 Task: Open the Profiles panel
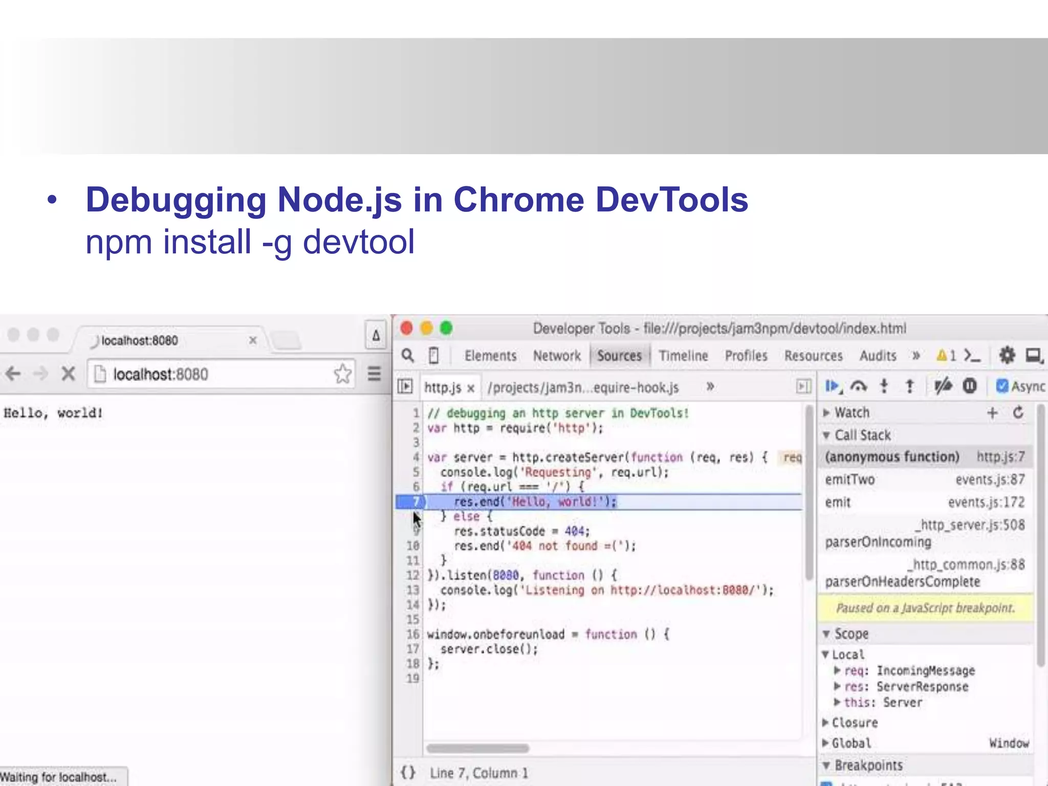point(746,356)
